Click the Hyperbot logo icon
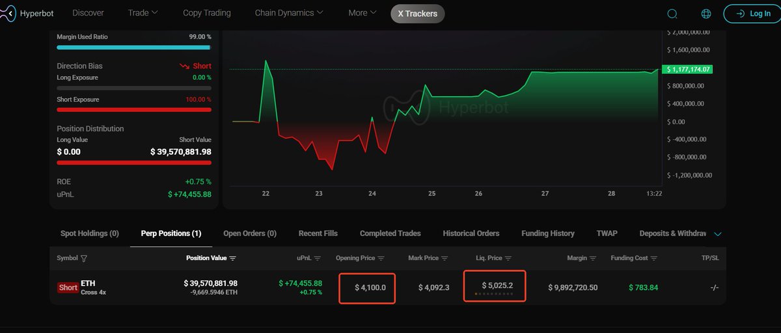The height and width of the screenshot is (333, 781). 8,13
